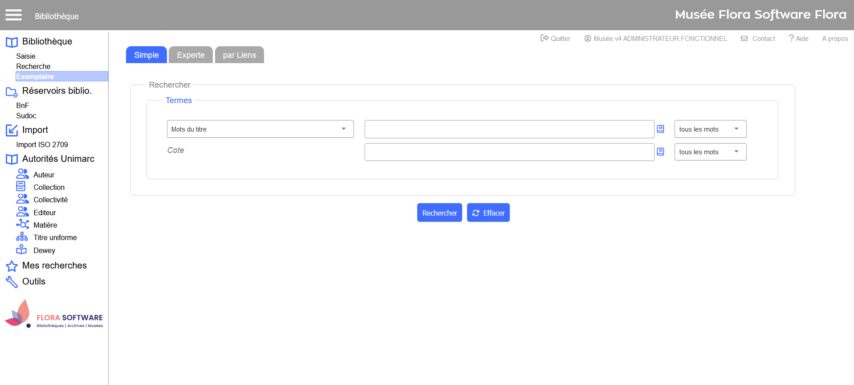854x385 pixels.
Task: Open first row tous les mots dropdown
Action: click(711, 129)
